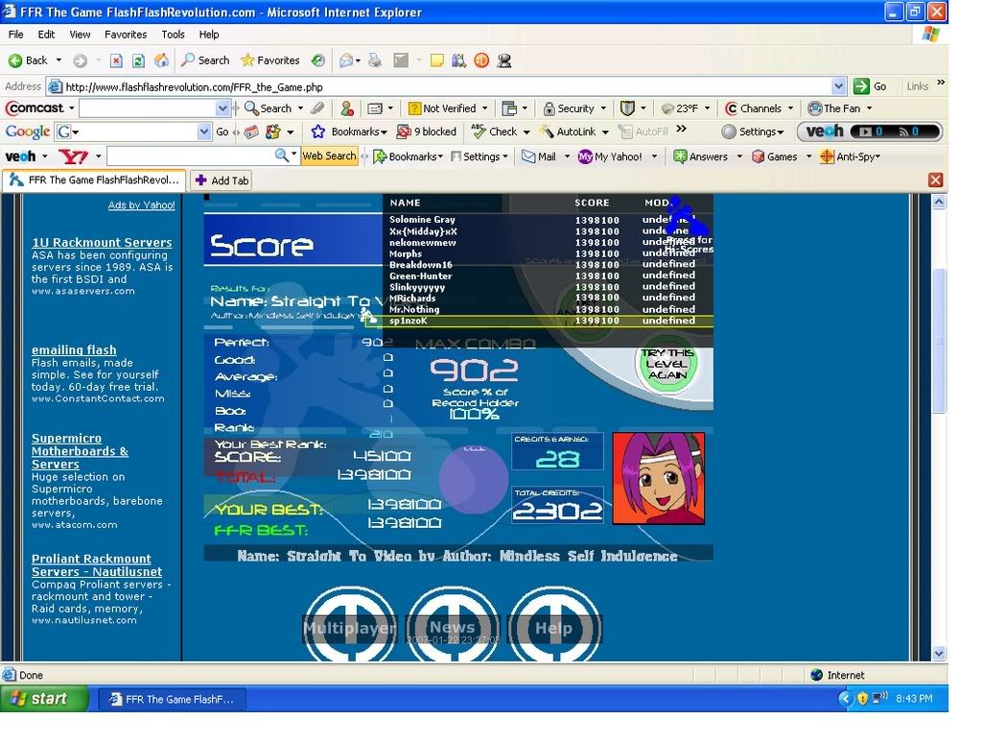
Task: Expand Google toolbar Bookmarks dropdown
Action: tap(349, 132)
